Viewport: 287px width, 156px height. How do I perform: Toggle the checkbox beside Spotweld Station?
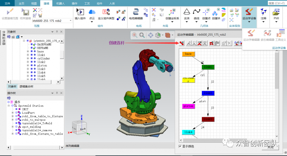(12, 106)
